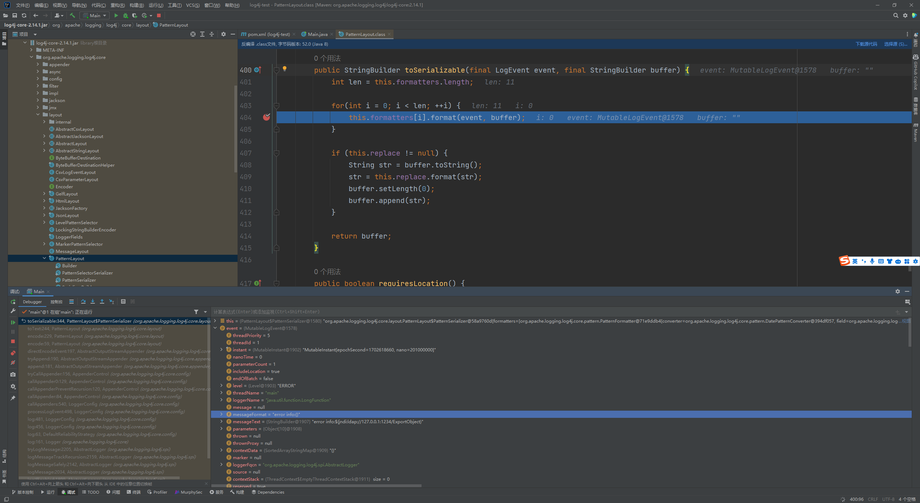This screenshot has width=920, height=503.
Task: Toggle Mute Breakpoints in debug sidebar
Action: coord(13,363)
